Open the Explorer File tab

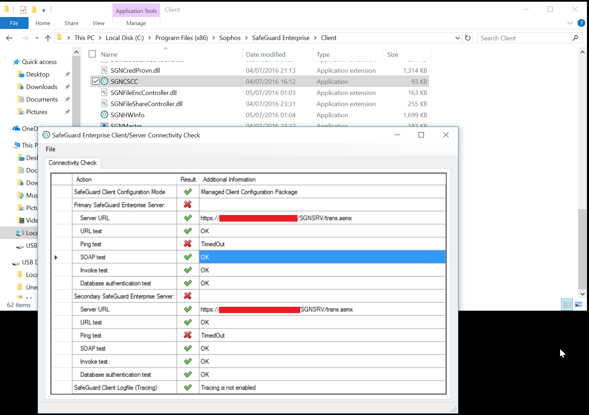coord(14,23)
